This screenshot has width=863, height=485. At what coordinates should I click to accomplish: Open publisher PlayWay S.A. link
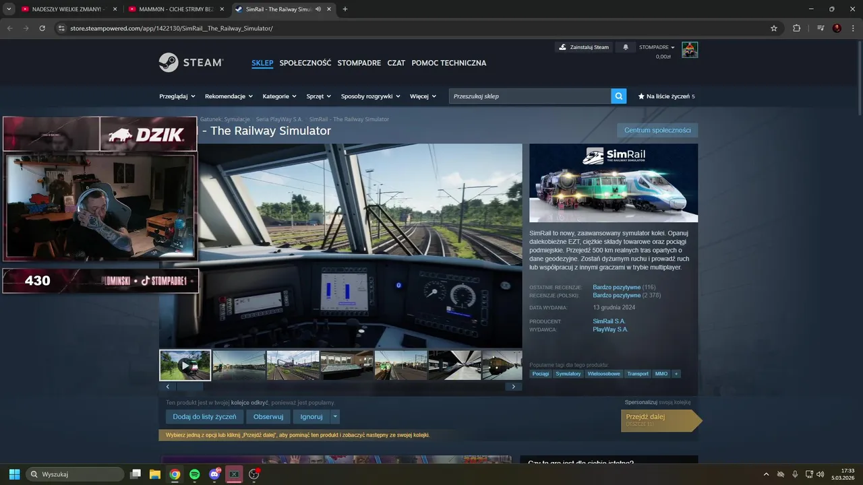point(610,329)
